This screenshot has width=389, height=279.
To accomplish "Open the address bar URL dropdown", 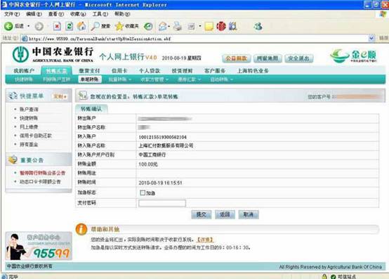I will coord(371,38).
